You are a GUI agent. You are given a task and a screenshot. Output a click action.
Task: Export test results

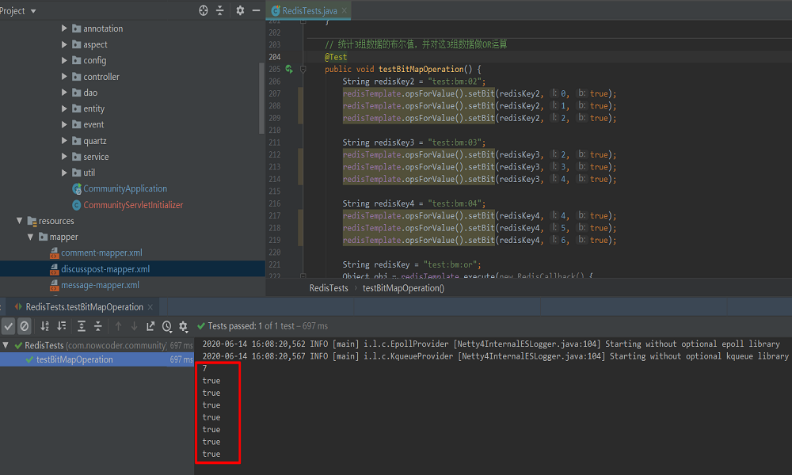(150, 326)
